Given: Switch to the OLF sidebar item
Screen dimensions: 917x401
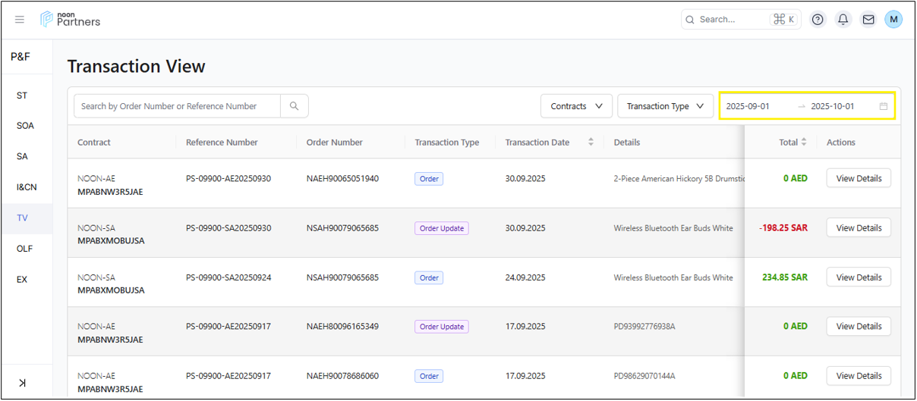Looking at the screenshot, I should (x=25, y=249).
